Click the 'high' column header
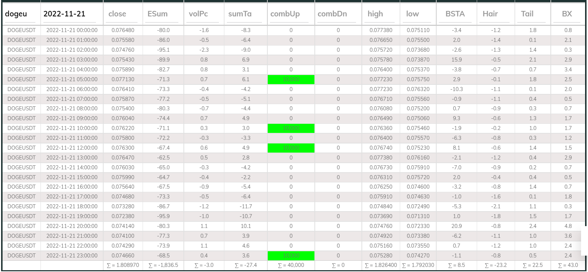Screen dimensions: 588x272 point(375,14)
